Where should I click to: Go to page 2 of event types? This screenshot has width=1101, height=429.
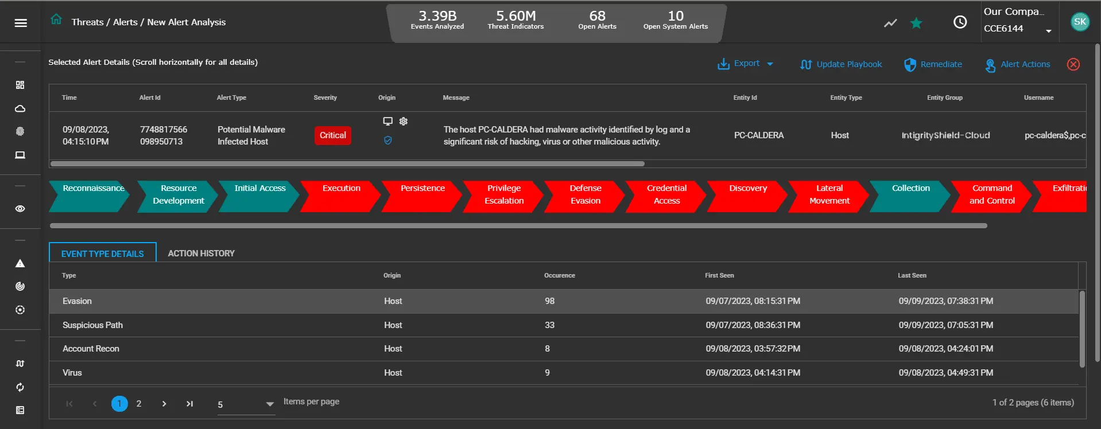pos(139,404)
